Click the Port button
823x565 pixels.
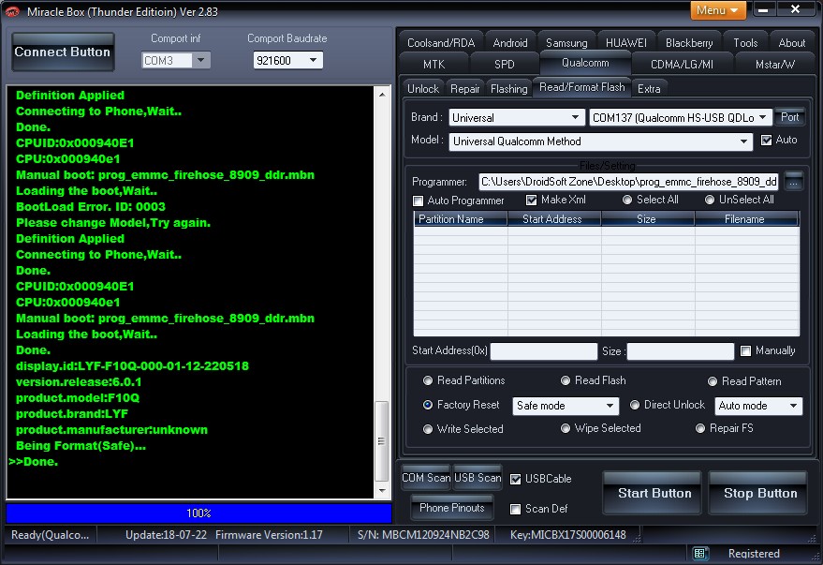pyautogui.click(x=789, y=117)
